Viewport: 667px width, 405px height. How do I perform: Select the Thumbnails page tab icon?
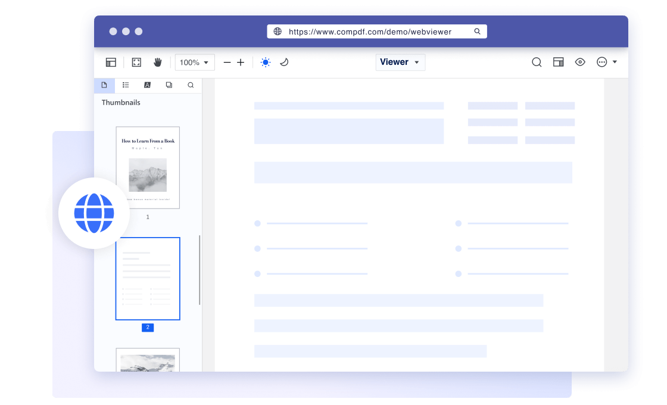coord(104,85)
